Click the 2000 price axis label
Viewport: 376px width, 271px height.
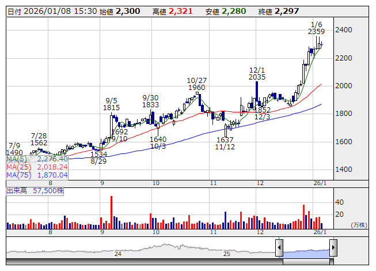344,86
